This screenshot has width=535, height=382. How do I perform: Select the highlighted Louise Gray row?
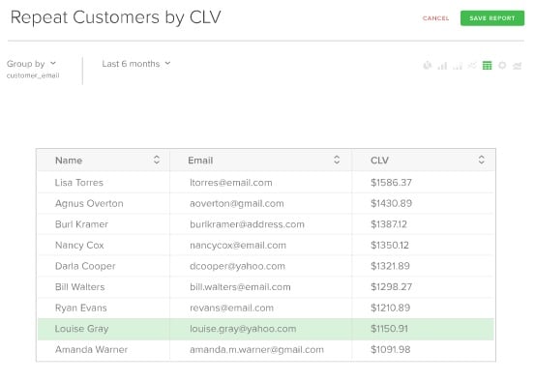tap(266, 329)
